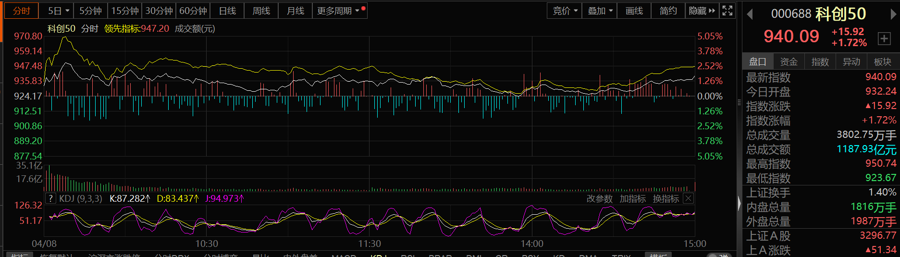
Task: Click the 指数涨幅 +1.72% row
Action: coord(821,120)
